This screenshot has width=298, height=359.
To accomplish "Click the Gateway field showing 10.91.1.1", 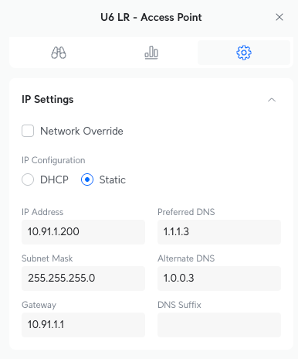I will pos(83,325).
